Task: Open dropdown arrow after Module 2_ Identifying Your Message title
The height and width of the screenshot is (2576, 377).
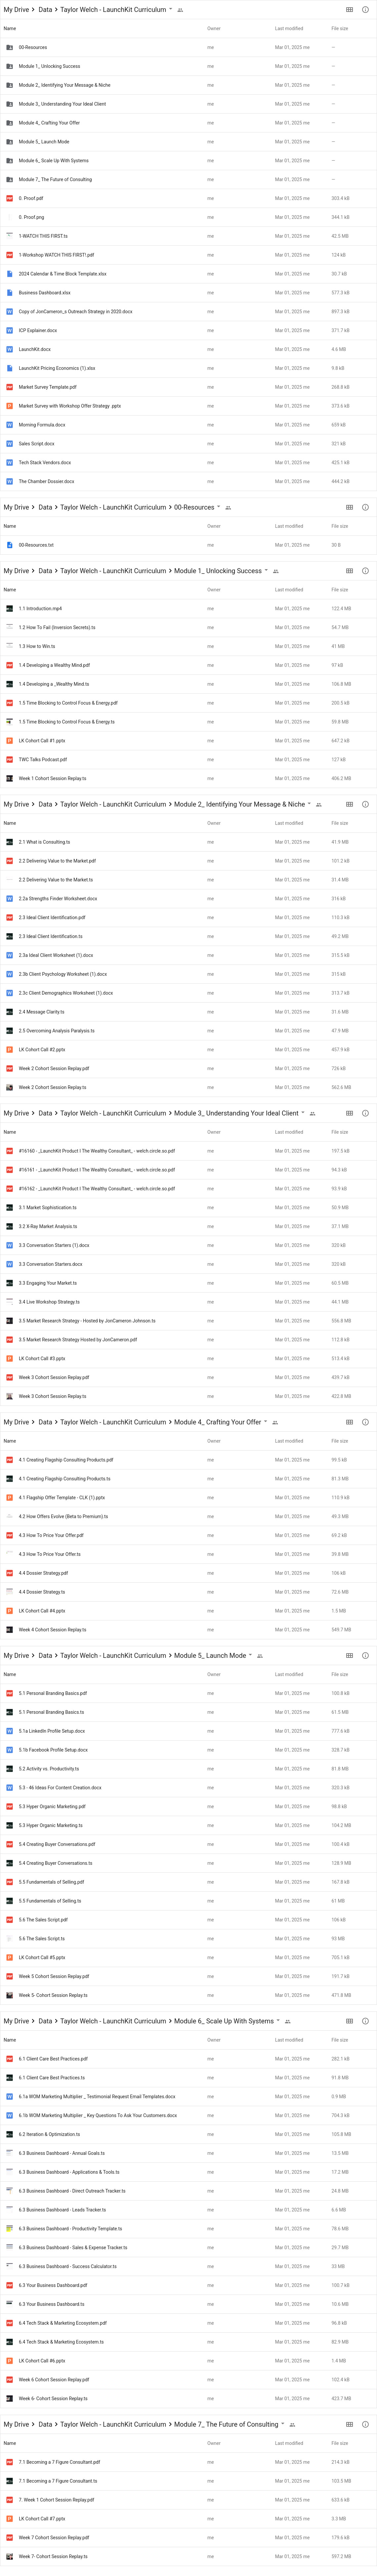Action: 309,804
